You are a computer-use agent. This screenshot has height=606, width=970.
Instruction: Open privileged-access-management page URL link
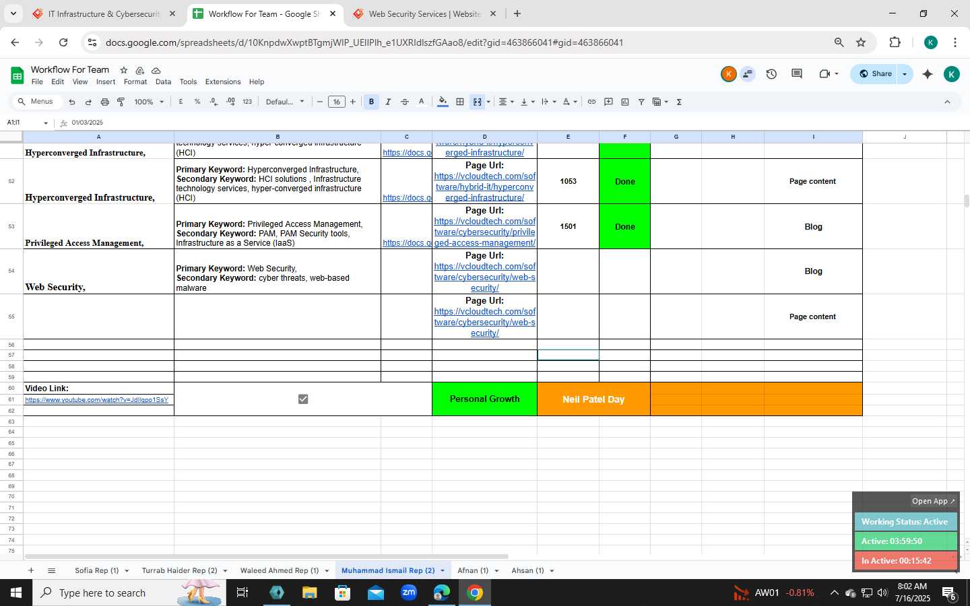point(485,232)
